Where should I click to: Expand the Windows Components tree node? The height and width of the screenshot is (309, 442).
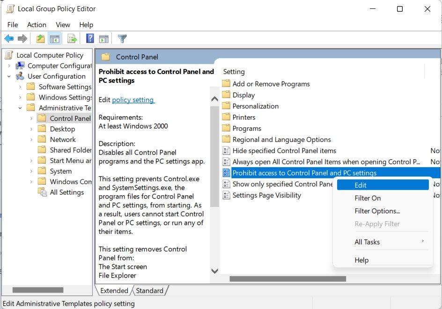(31, 182)
